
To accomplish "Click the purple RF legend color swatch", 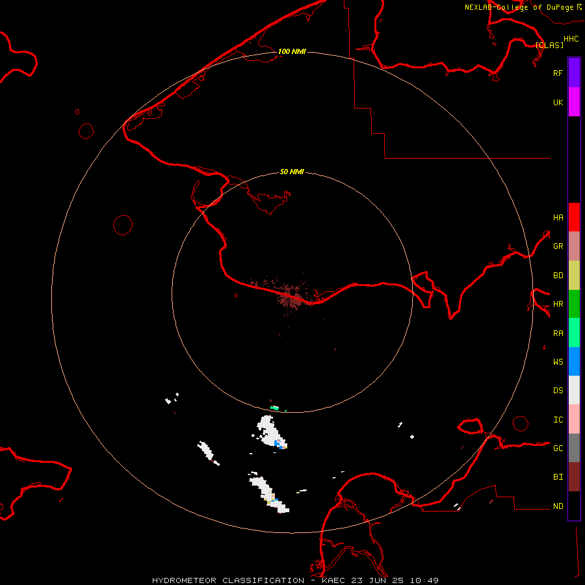I will point(574,73).
